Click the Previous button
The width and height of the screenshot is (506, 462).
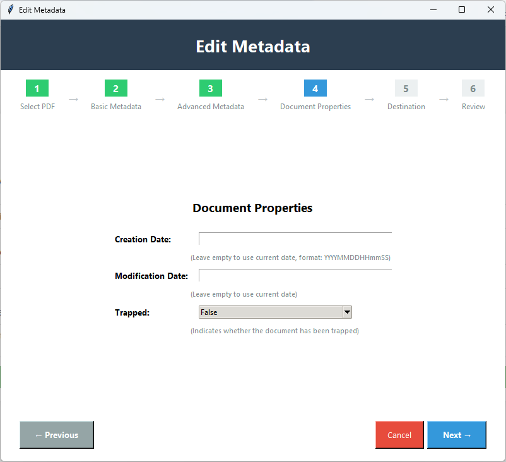tap(56, 435)
